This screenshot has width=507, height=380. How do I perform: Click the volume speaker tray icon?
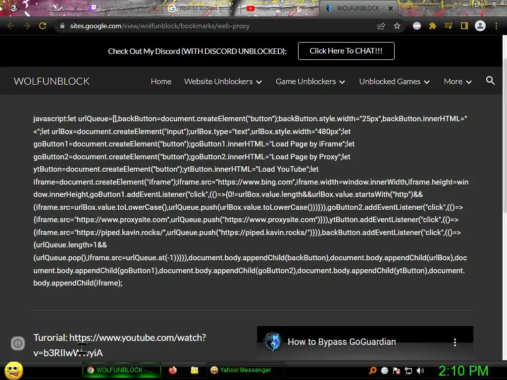click(x=420, y=371)
